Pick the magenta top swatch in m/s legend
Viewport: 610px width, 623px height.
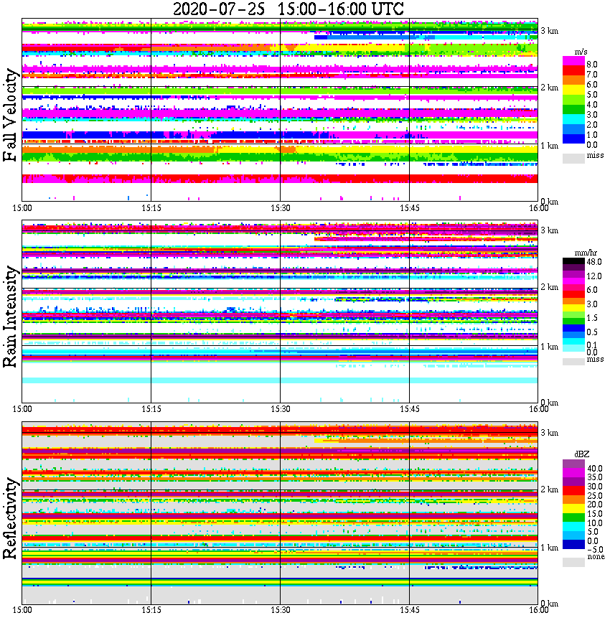click(573, 60)
